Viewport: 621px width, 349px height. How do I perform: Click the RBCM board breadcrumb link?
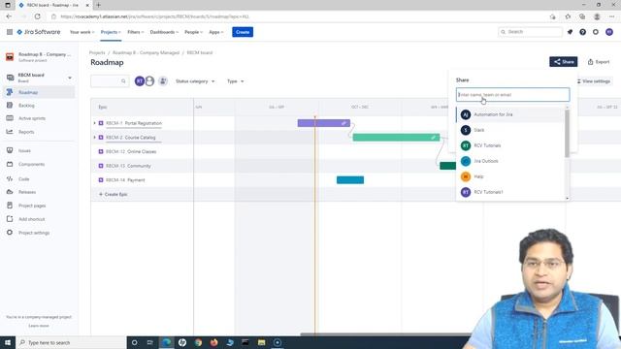click(200, 52)
